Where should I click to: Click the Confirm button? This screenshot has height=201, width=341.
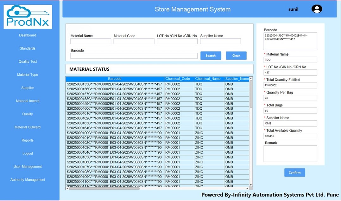(294, 173)
